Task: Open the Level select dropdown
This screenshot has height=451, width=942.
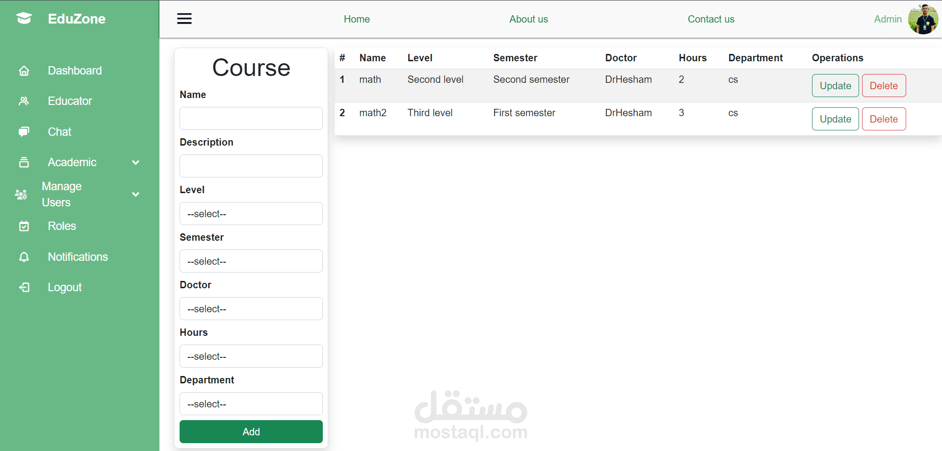Action: [251, 214]
